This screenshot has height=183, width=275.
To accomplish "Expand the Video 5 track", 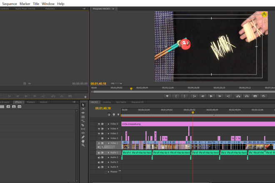I will coord(109,124).
